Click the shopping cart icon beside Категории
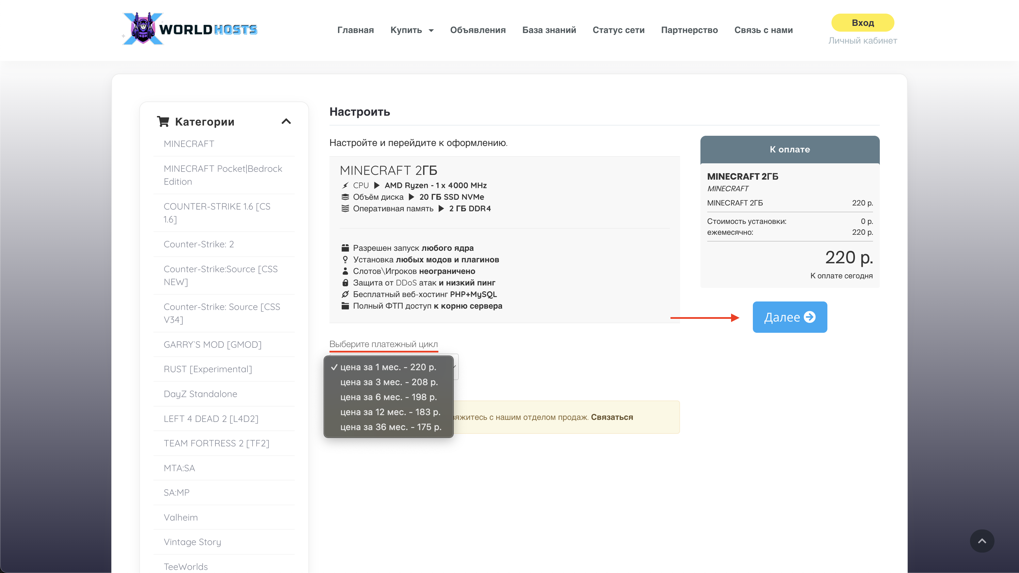Screen dimensions: 1019x573 (163, 121)
